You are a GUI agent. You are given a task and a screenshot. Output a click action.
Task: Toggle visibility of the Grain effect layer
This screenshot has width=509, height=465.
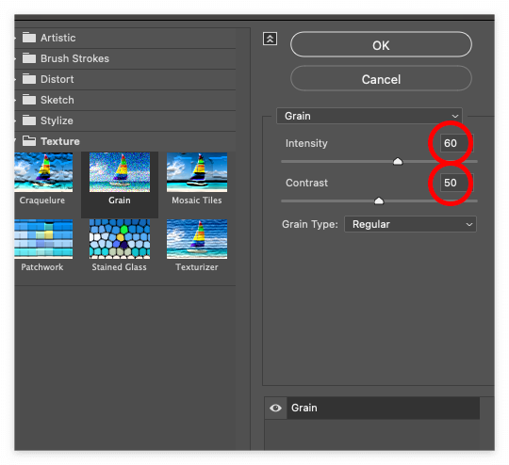coord(275,408)
